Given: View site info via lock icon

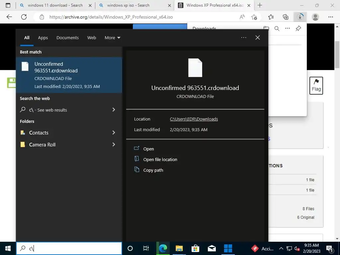Looking at the screenshot, I should point(42,17).
